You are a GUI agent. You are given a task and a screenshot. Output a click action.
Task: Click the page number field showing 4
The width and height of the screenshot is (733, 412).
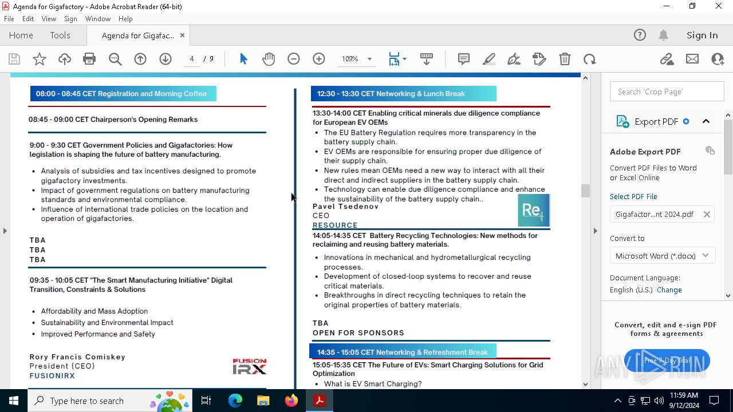click(192, 59)
